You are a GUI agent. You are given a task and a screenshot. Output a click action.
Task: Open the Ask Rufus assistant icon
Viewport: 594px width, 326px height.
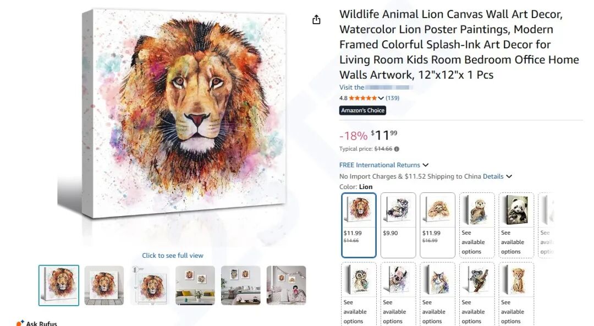coord(20,323)
